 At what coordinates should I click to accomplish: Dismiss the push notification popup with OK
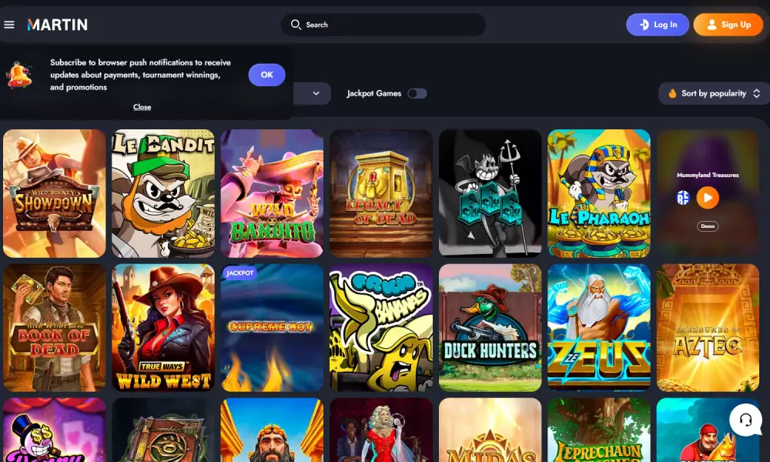(266, 75)
